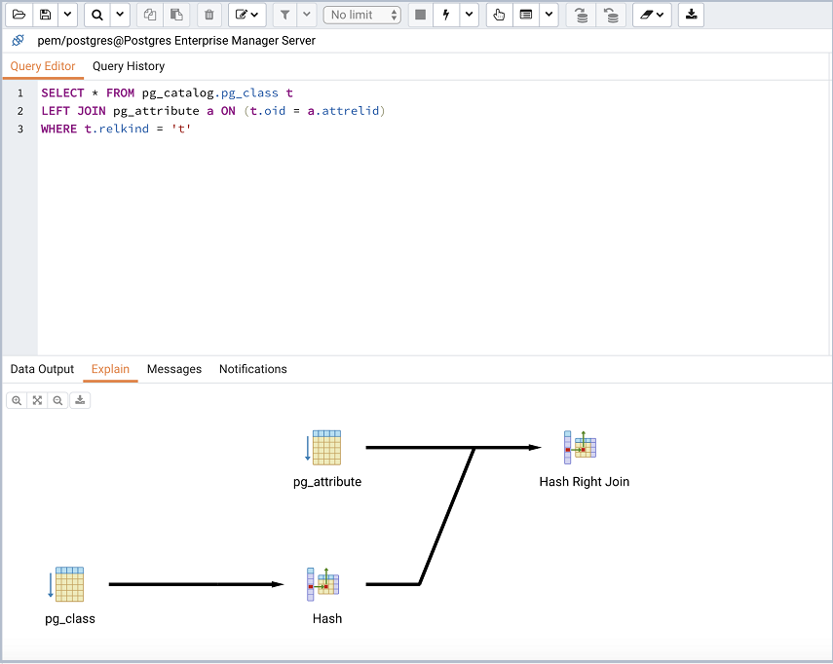Select the Hash node icon
The width and height of the screenshot is (833, 664).
click(323, 584)
